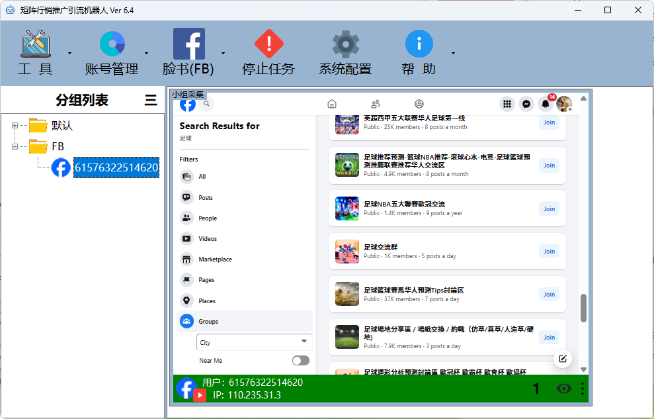
Task: Open Facebook Groups tab icon in header
Action: click(419, 104)
